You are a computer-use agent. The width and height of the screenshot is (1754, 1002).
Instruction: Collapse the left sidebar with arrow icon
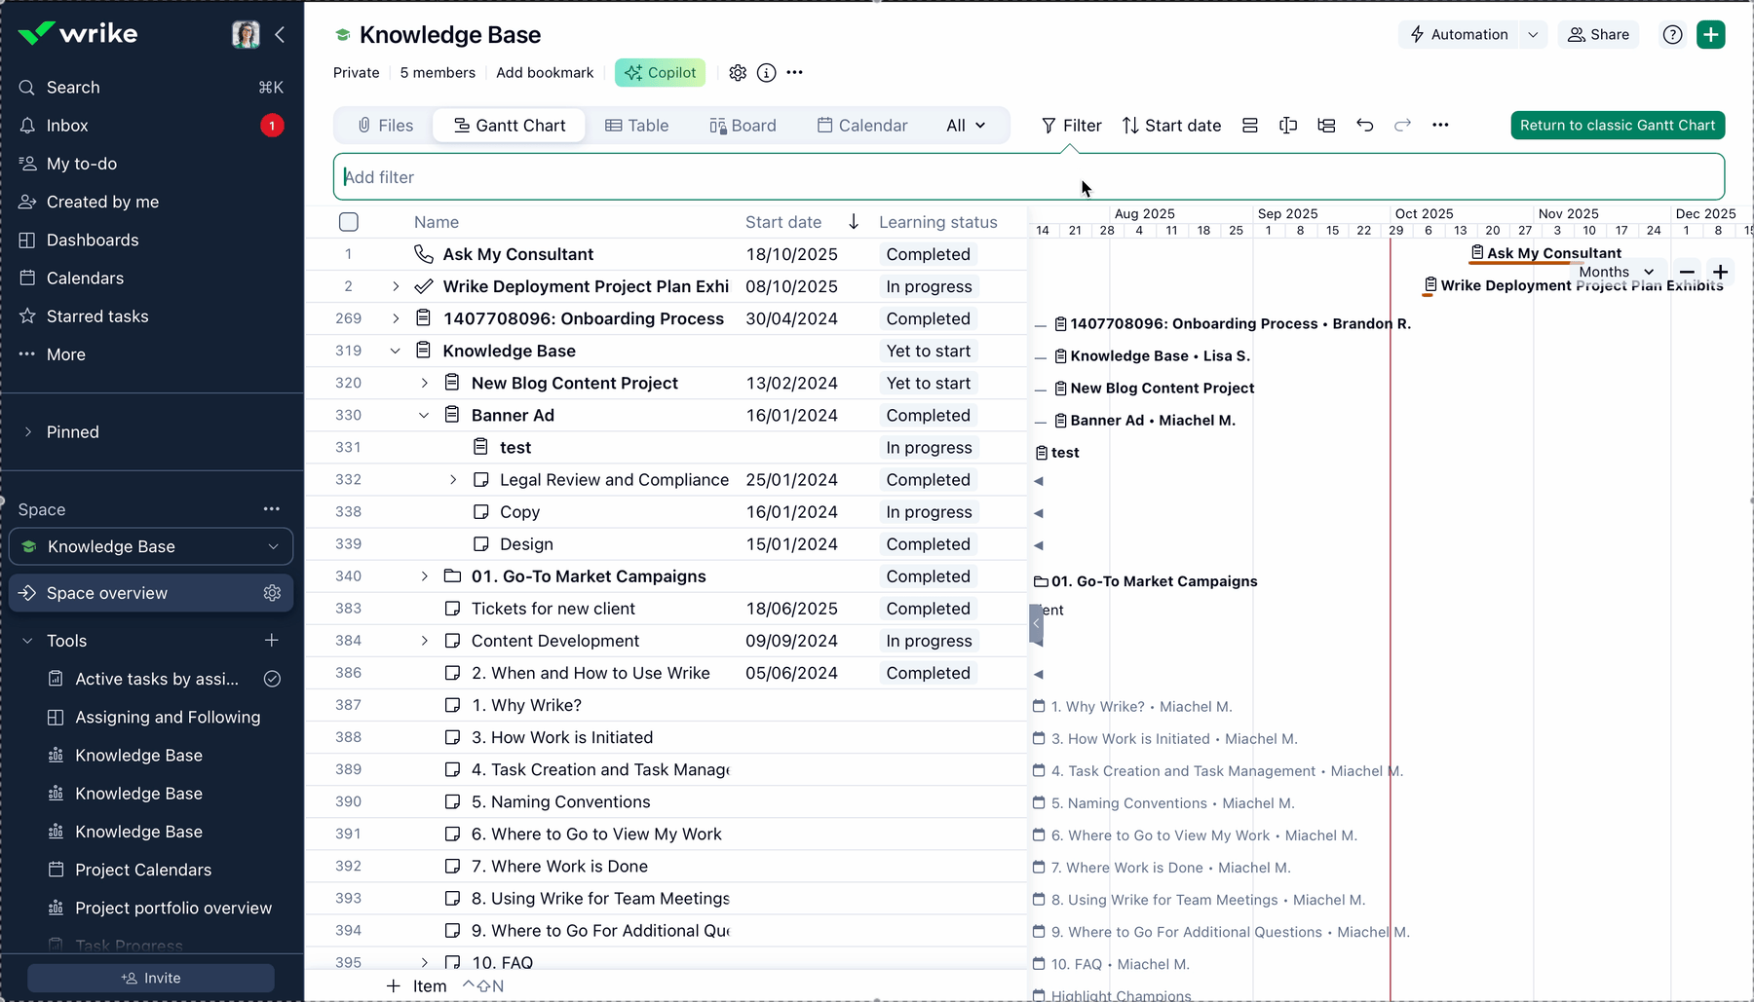point(280,35)
